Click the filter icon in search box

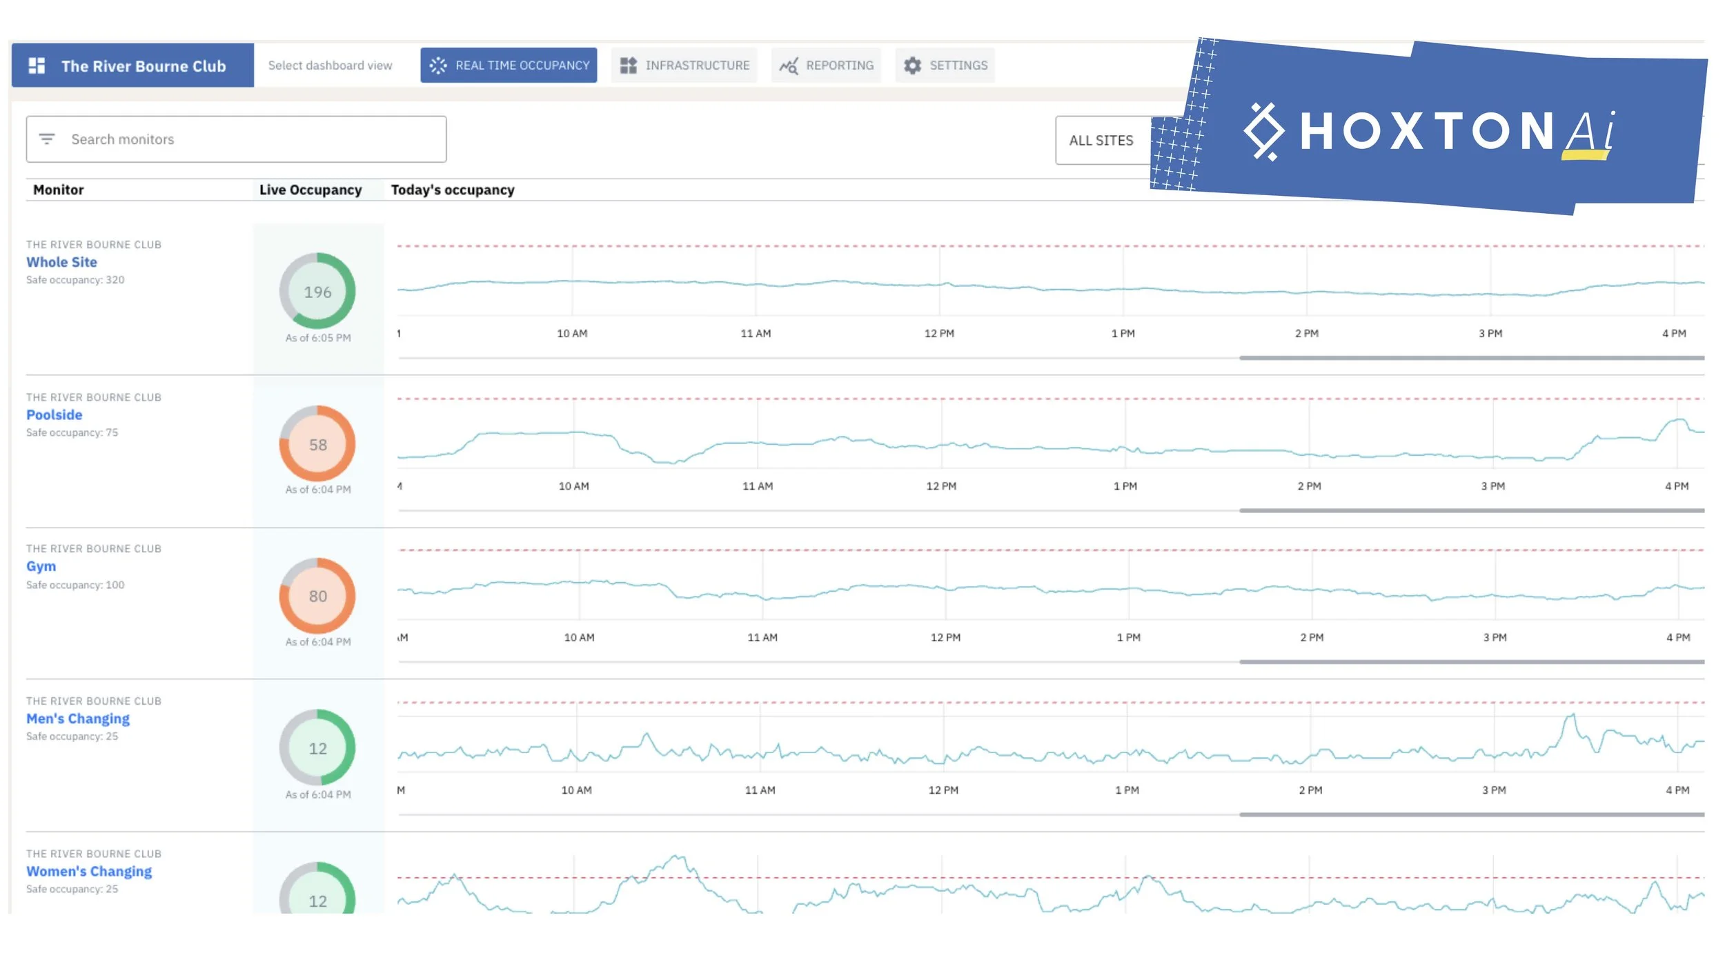point(47,139)
